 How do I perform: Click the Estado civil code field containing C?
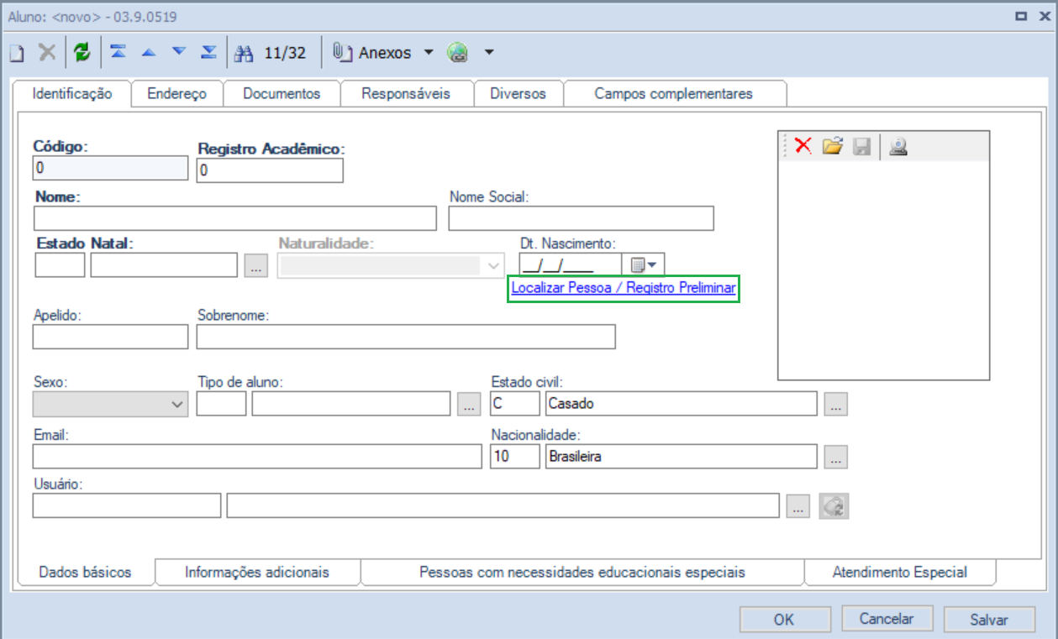pyautogui.click(x=515, y=404)
